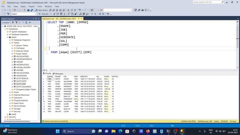The height and width of the screenshot is (135, 240).
Task: Click the KING cell in results
Action: point(57,99)
